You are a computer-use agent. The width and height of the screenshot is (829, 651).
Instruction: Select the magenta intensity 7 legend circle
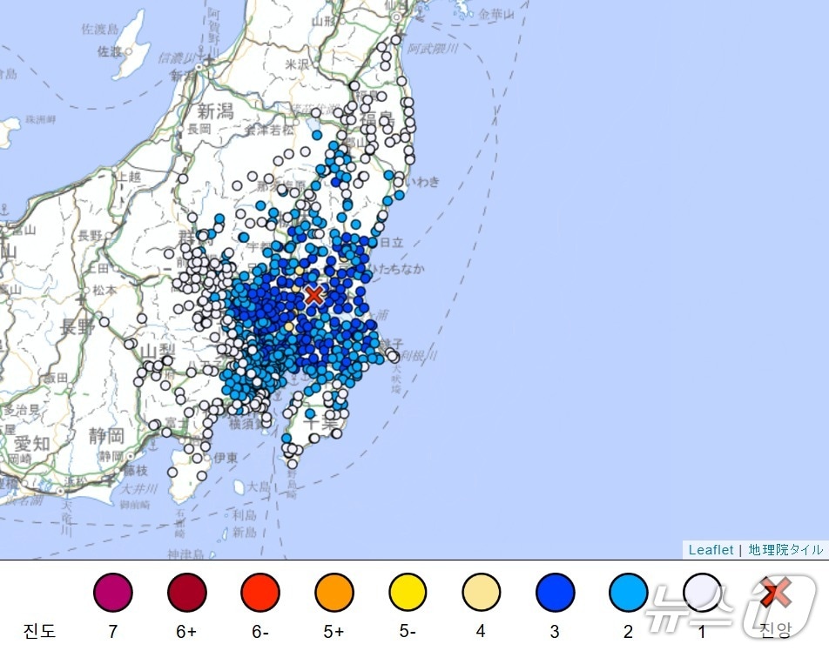pyautogui.click(x=113, y=594)
